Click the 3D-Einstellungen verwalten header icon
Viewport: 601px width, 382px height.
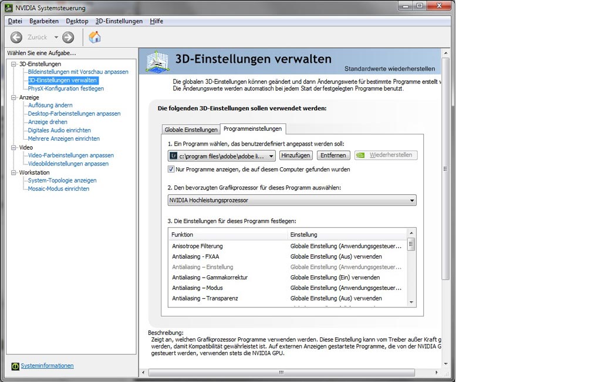[157, 61]
